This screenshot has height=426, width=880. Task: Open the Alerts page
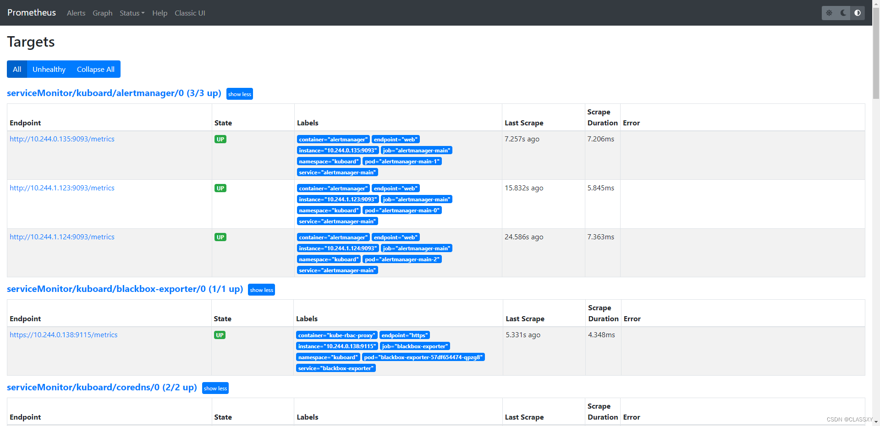[x=76, y=13]
